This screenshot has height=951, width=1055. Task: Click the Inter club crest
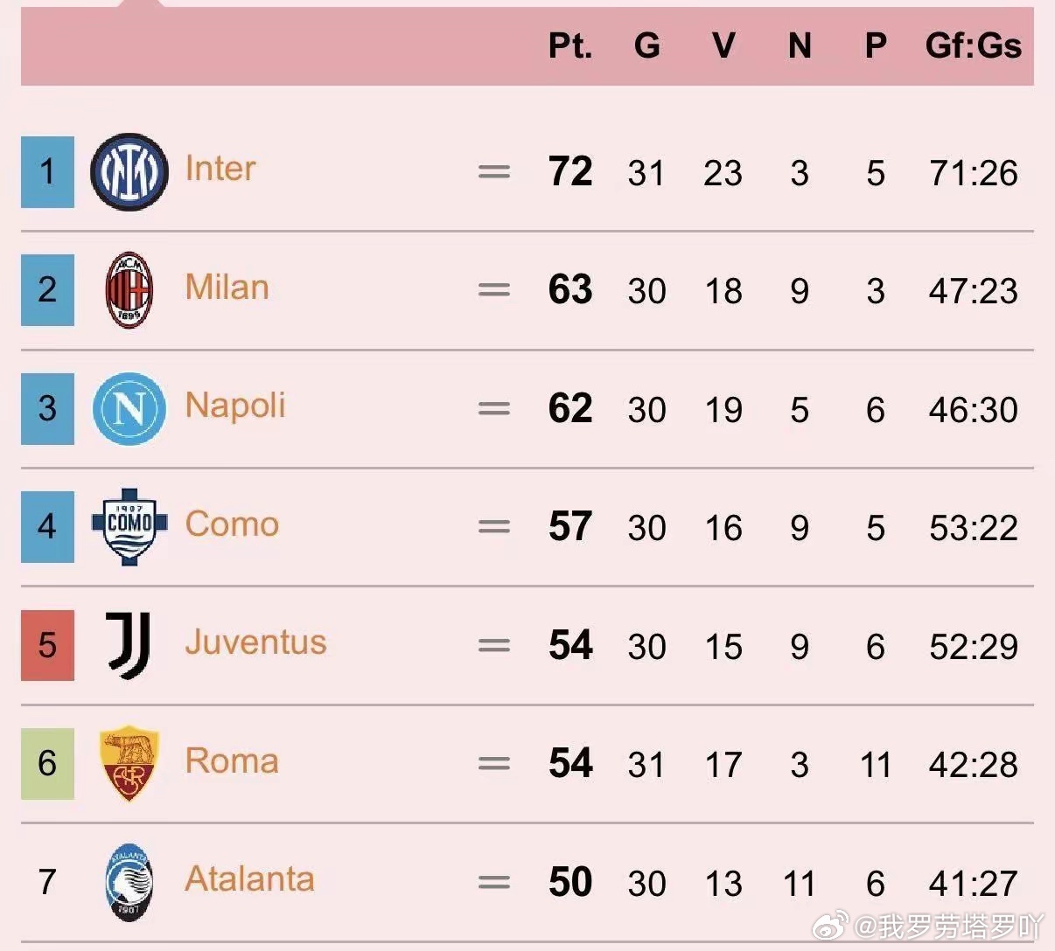click(129, 172)
